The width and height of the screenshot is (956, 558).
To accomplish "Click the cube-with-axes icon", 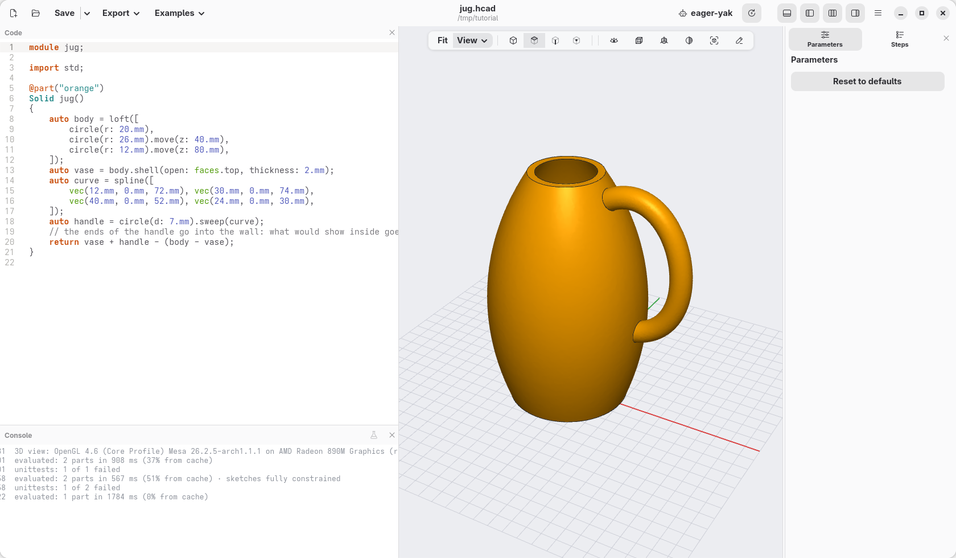I will (664, 40).
